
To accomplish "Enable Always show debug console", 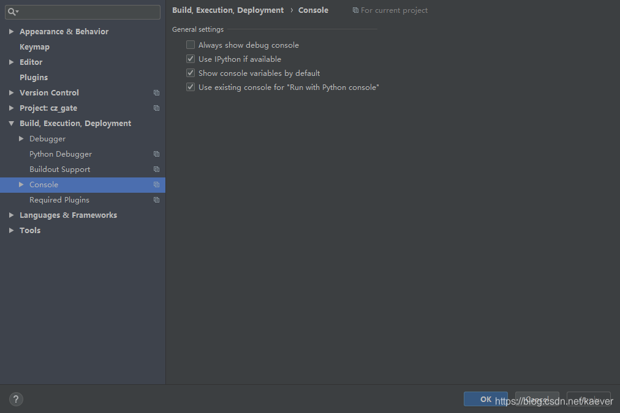I will pos(191,45).
